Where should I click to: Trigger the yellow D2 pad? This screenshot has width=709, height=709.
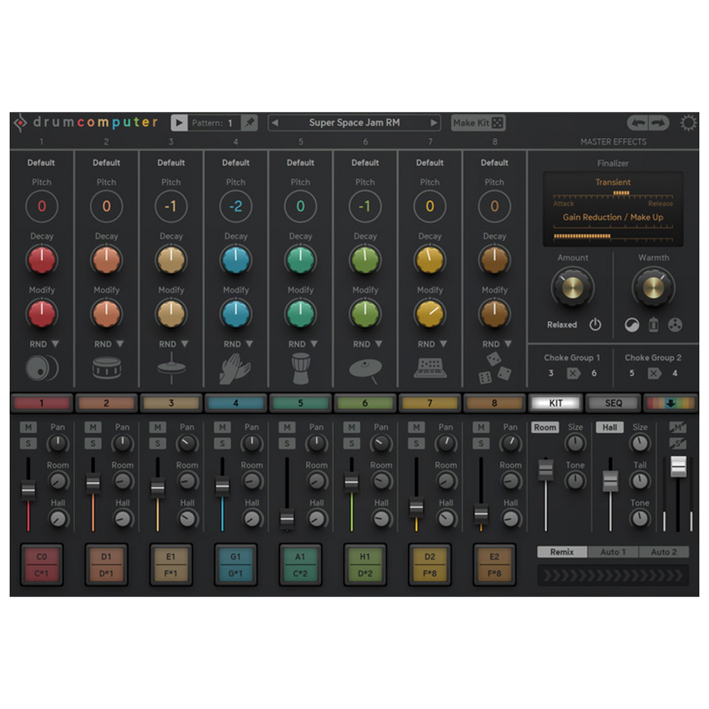[430, 565]
